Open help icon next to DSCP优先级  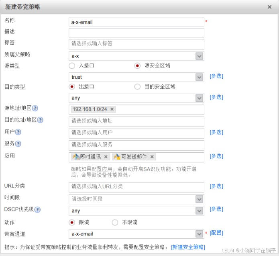pyautogui.click(x=37, y=209)
